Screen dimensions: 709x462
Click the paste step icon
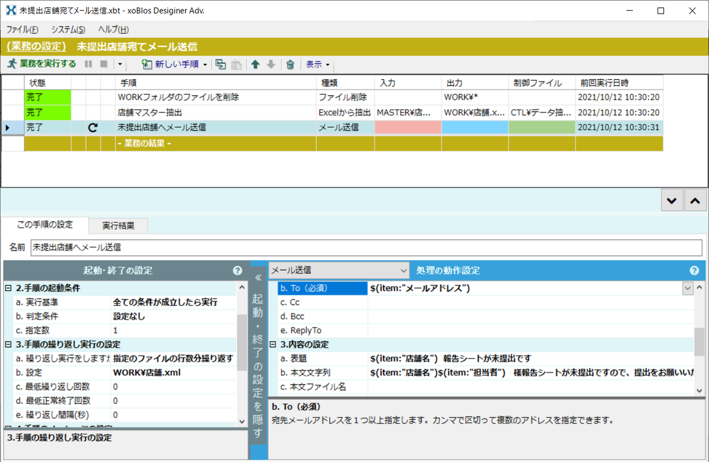pyautogui.click(x=236, y=64)
